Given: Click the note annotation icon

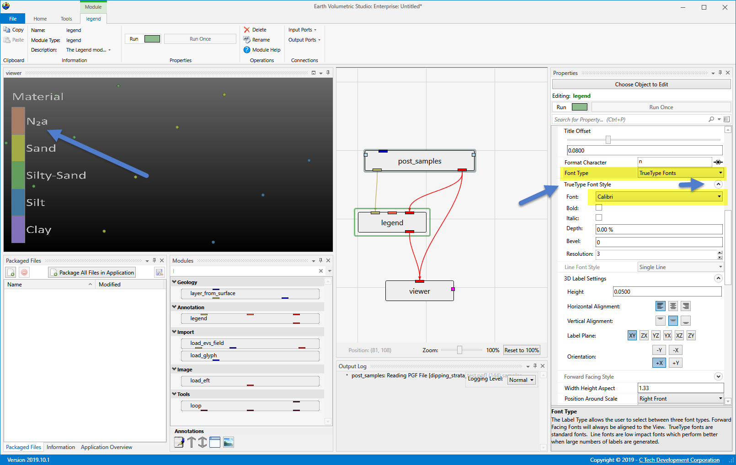Looking at the screenshot, I should pos(179,442).
